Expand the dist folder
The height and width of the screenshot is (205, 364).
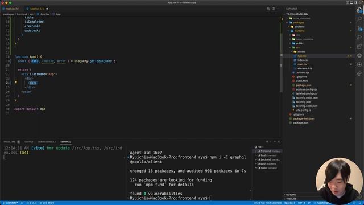tap(298, 35)
